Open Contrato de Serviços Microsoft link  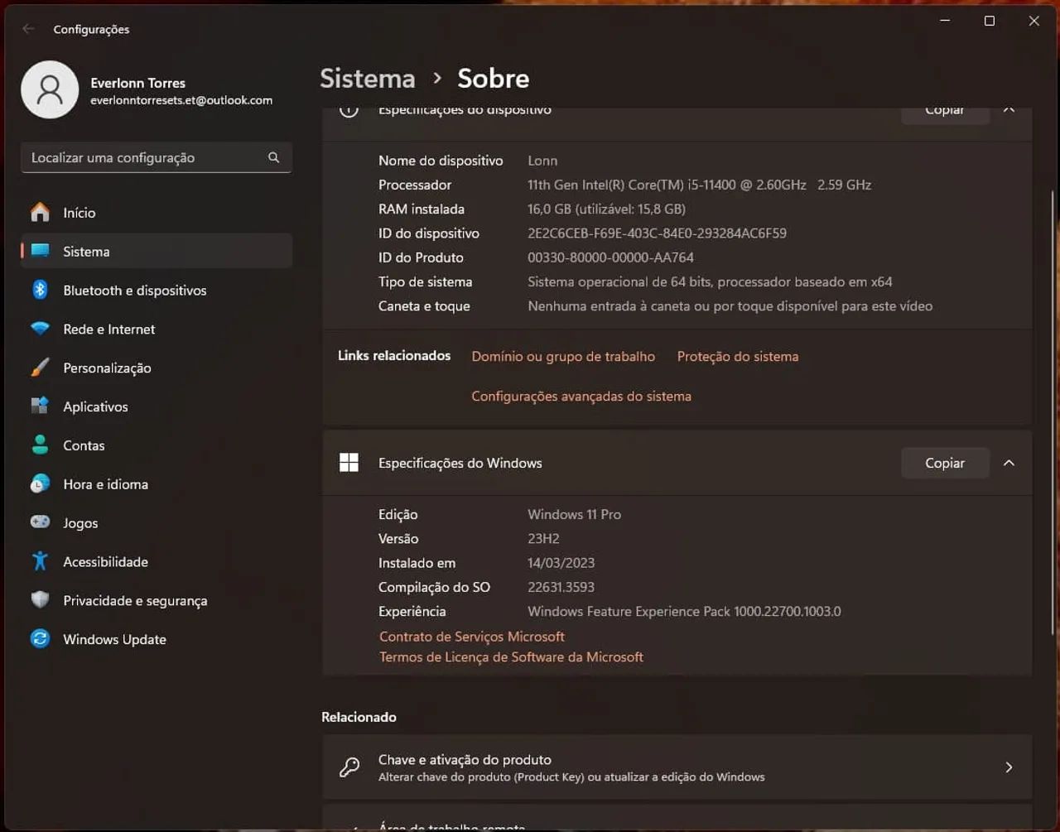[472, 637]
